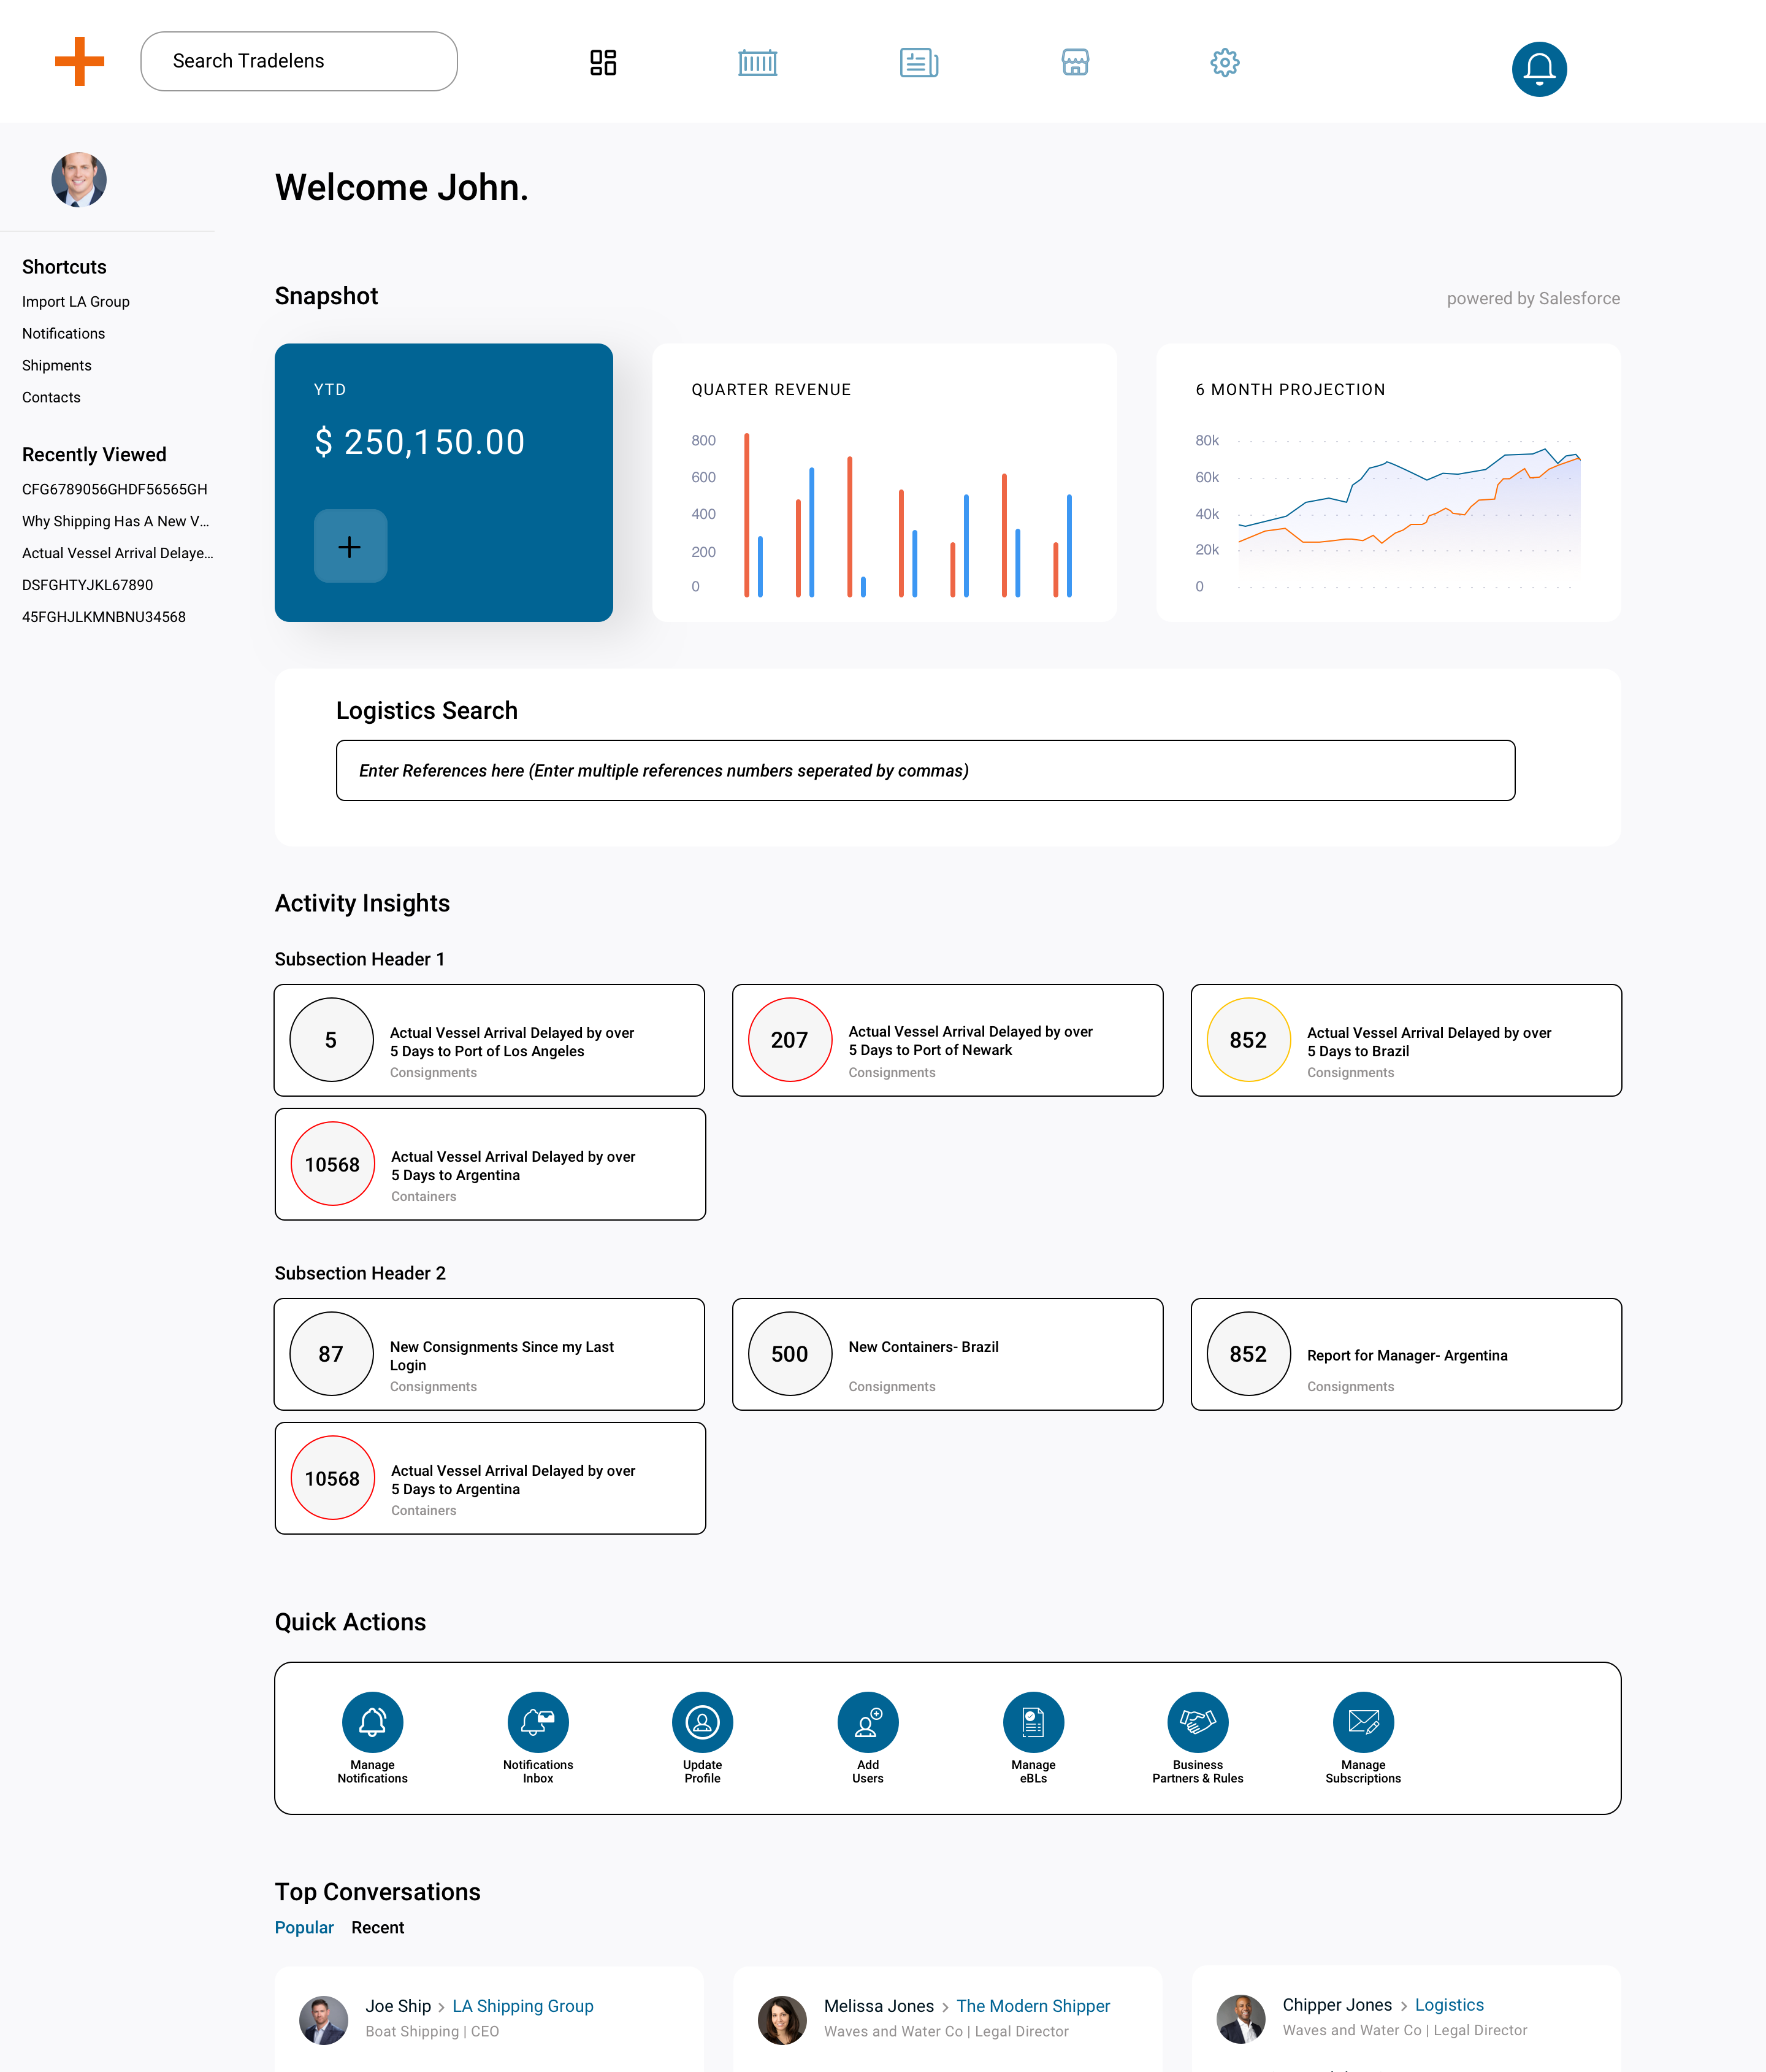Click the Business Partners & Rules icon
The image size is (1766, 2072).
coord(1198,1721)
